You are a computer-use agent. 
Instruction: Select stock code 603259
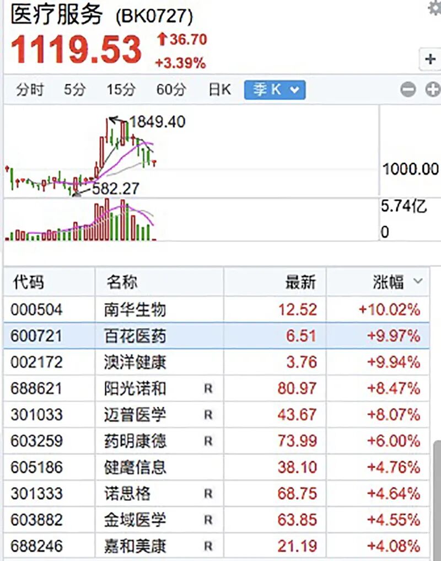[36, 441]
